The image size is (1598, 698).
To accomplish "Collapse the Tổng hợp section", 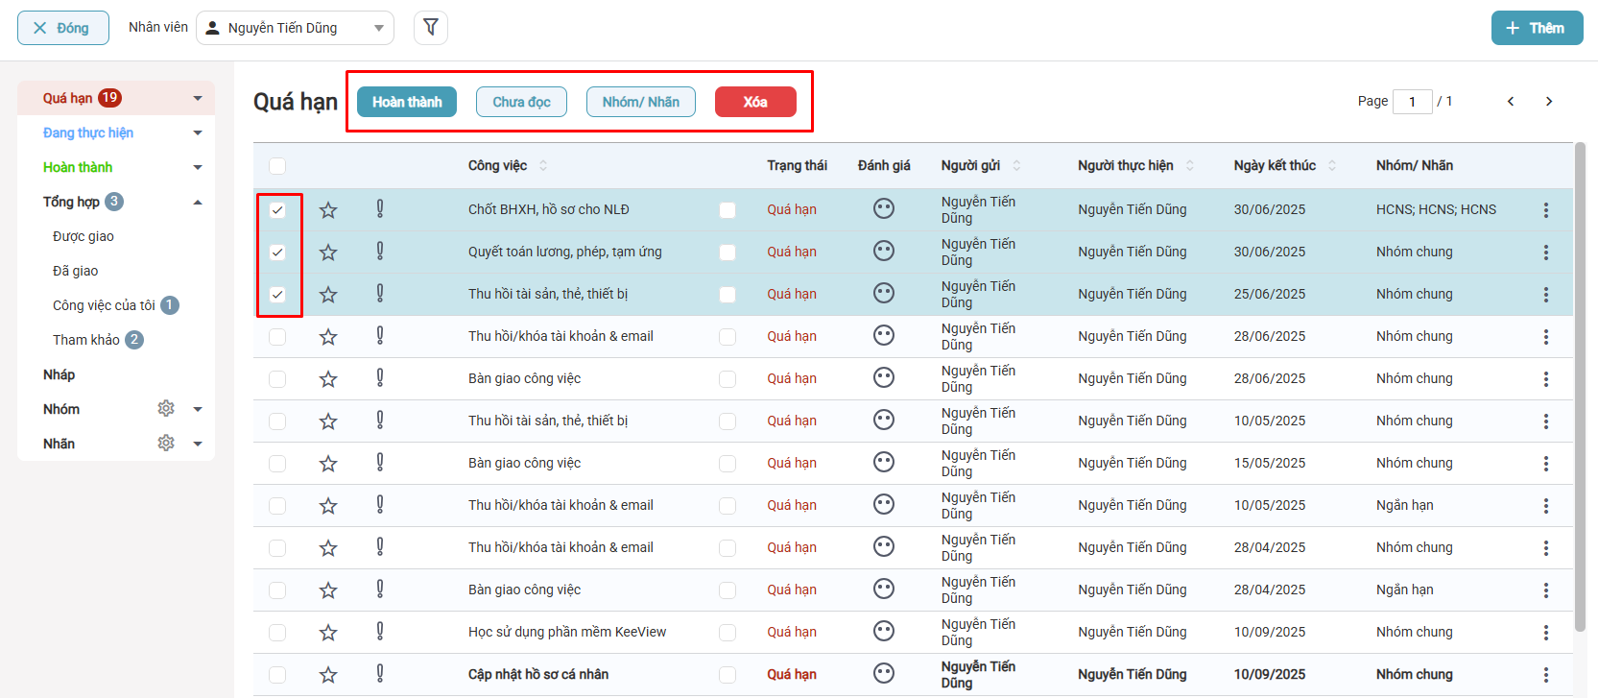I will 198,202.
